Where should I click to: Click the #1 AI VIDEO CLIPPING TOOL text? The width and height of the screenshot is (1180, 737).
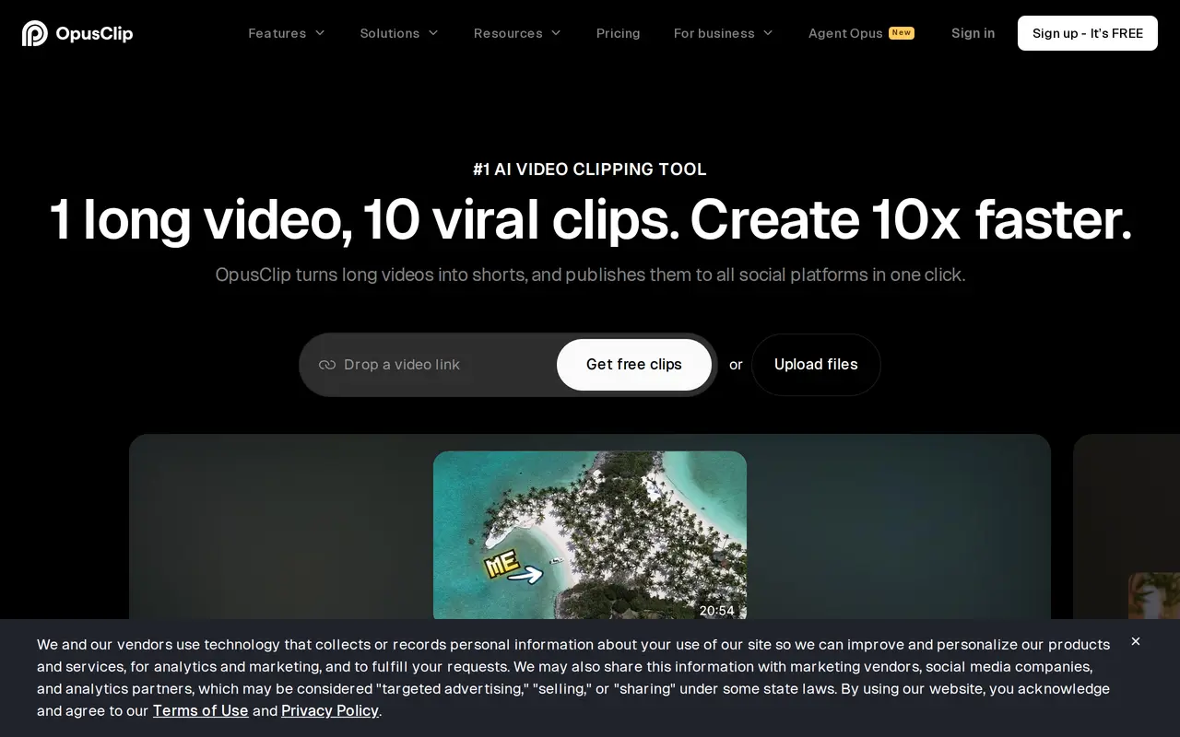[x=590, y=170]
